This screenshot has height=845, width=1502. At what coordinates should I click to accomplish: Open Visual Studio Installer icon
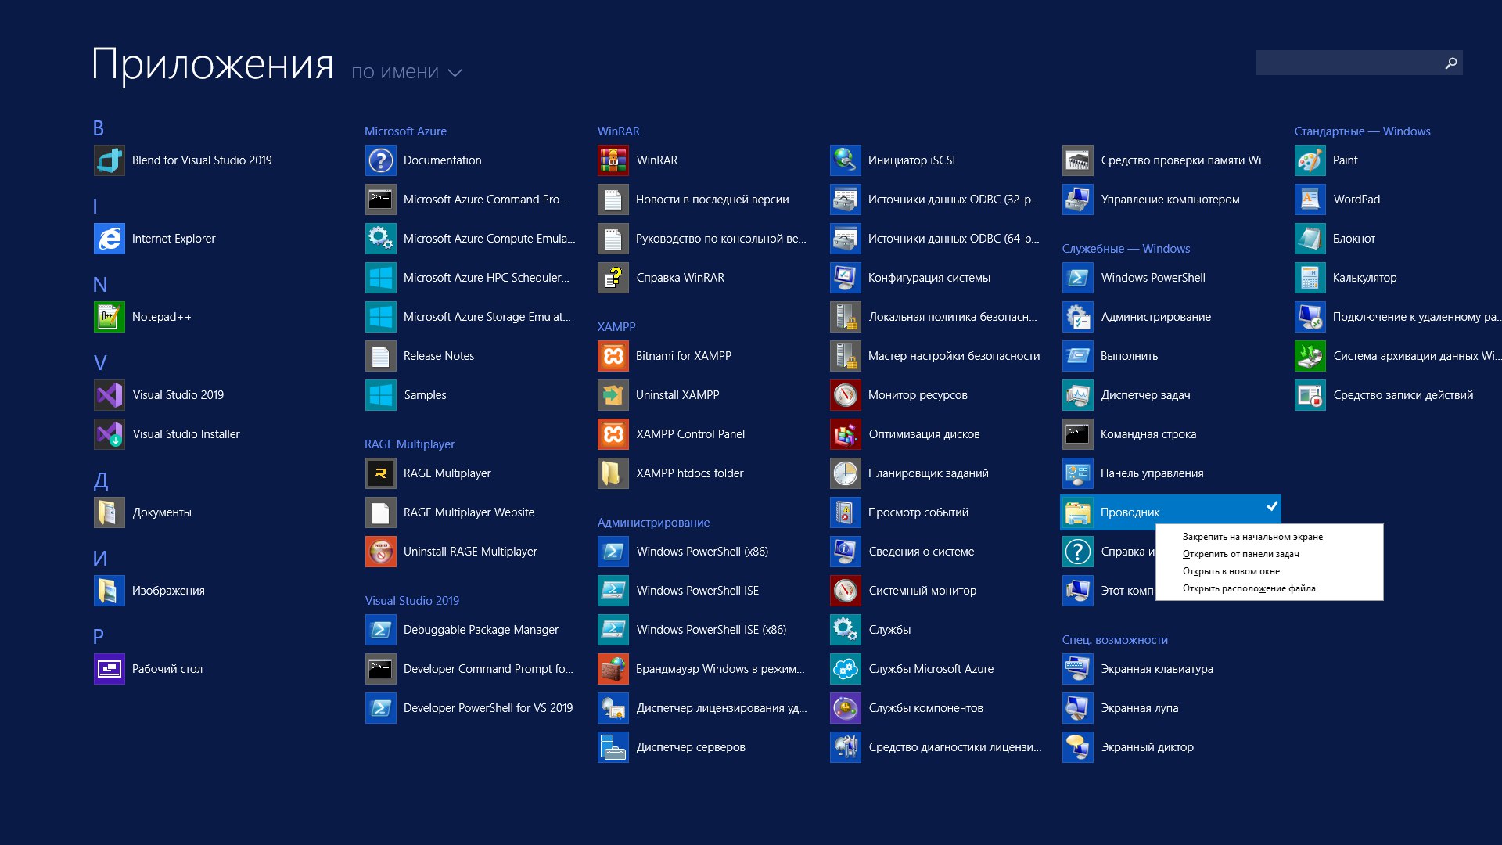110,434
